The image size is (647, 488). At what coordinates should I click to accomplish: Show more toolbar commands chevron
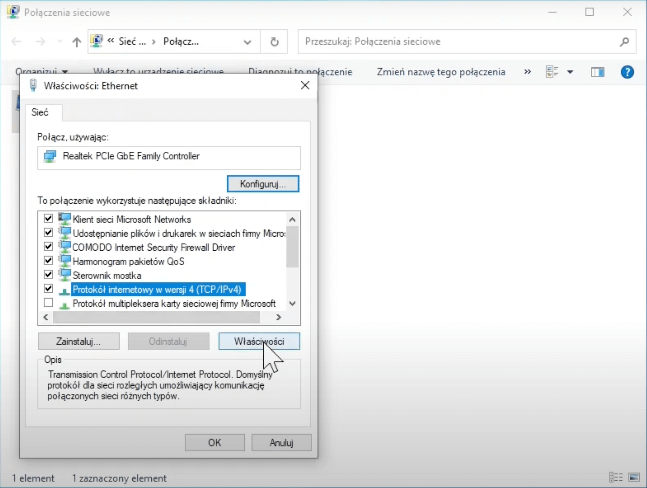click(x=528, y=71)
